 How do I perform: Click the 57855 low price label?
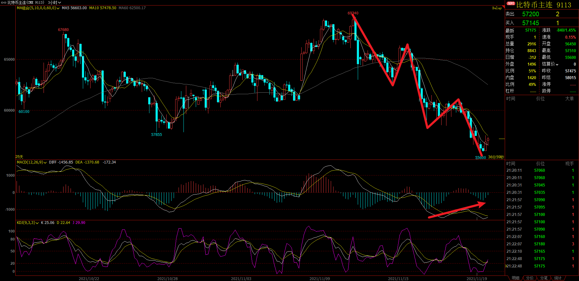[x=156, y=135]
